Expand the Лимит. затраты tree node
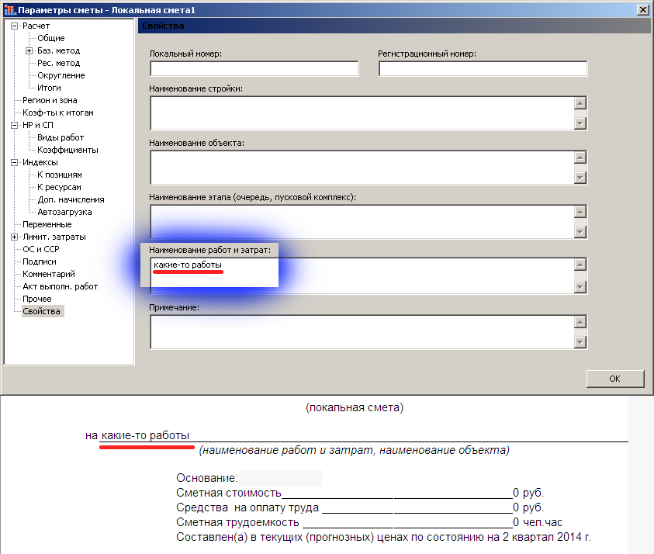 (14, 237)
